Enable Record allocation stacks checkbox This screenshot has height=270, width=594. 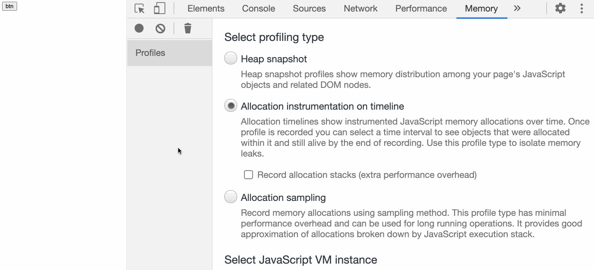[248, 174]
